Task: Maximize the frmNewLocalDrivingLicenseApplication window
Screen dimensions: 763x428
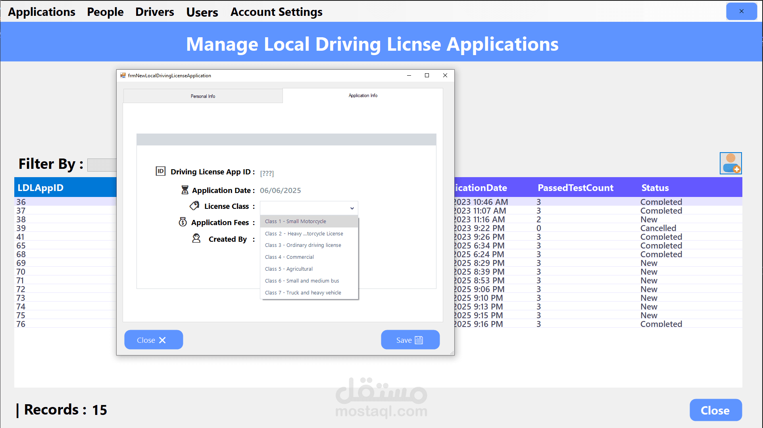Action: pyautogui.click(x=427, y=75)
